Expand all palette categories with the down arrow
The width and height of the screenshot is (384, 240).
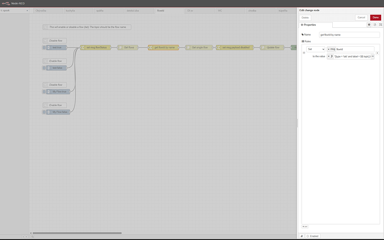[27, 237]
